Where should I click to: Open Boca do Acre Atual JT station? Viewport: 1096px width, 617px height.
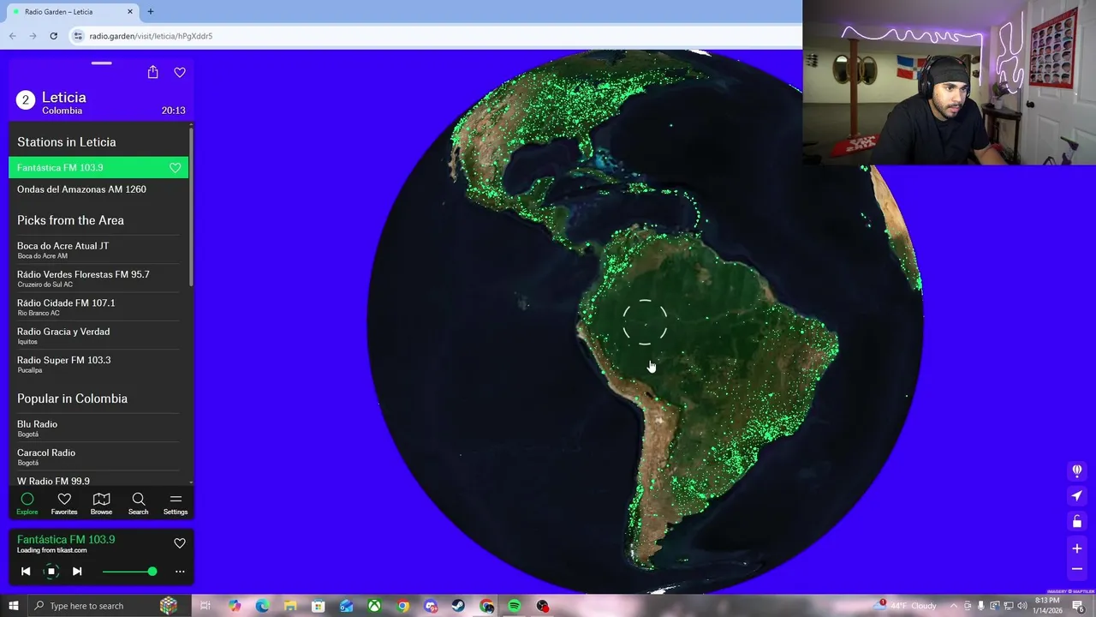[98, 250]
